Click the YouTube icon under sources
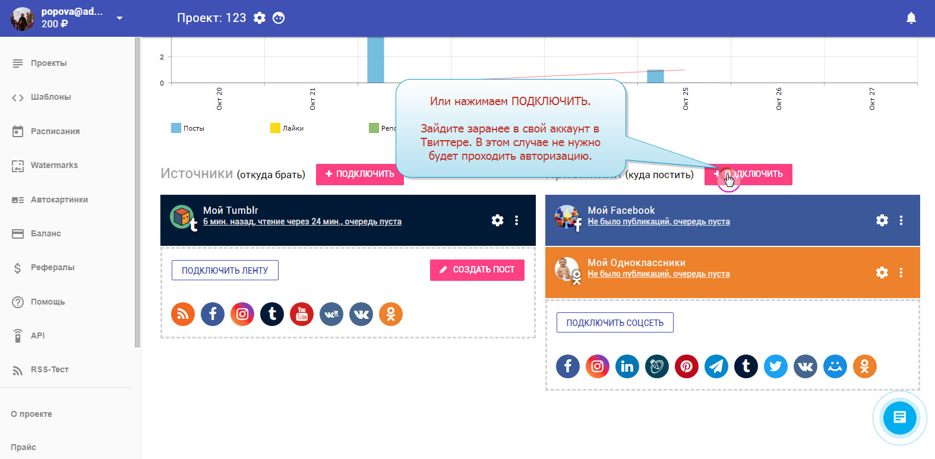The image size is (935, 459). pyautogui.click(x=302, y=314)
